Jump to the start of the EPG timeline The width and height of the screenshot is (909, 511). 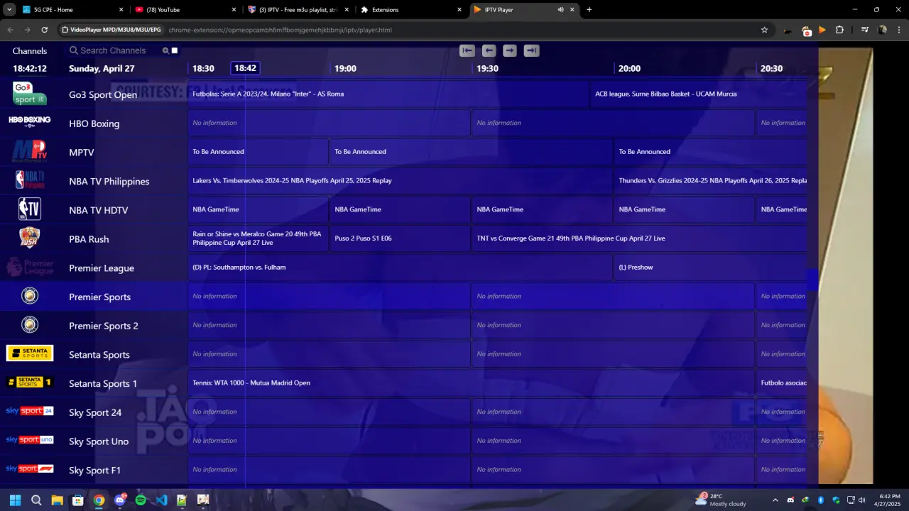pos(467,50)
